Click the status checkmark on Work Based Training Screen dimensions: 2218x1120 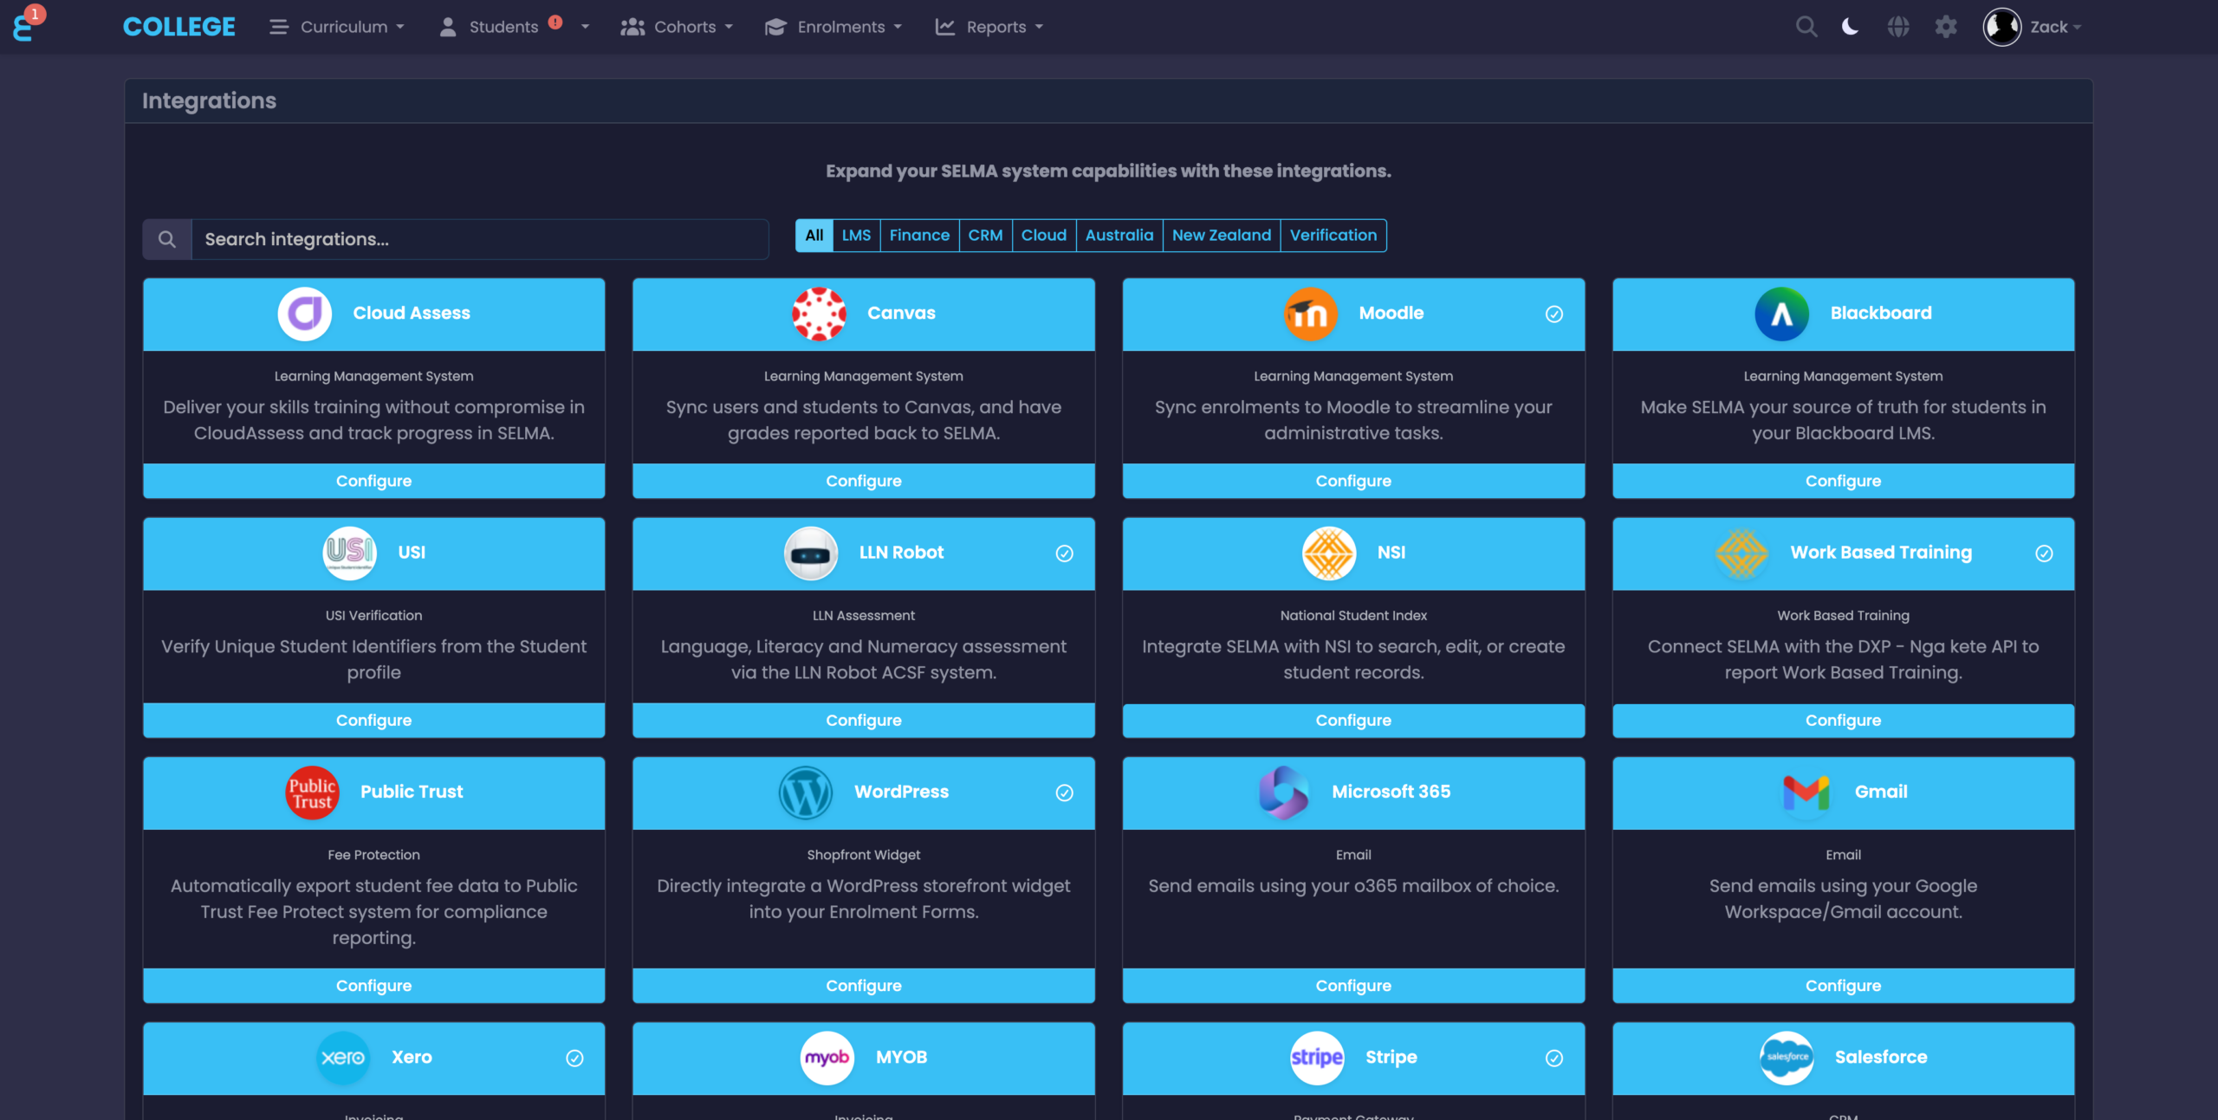[x=2044, y=553]
